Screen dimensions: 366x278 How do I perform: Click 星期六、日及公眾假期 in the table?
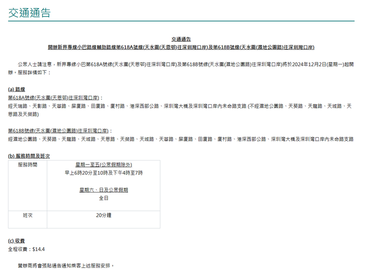[104, 190]
